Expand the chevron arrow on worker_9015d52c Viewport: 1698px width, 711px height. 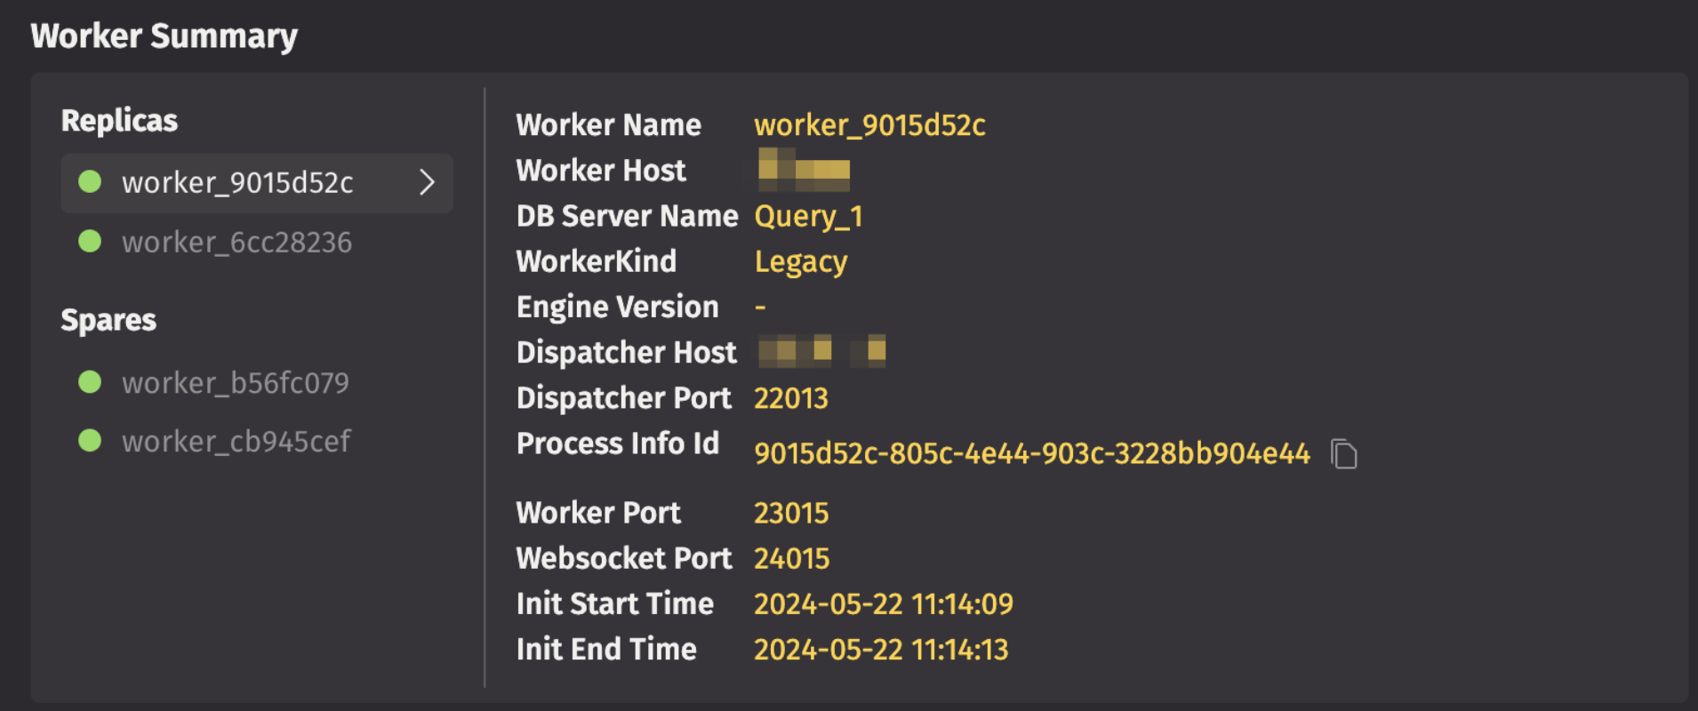point(427,182)
